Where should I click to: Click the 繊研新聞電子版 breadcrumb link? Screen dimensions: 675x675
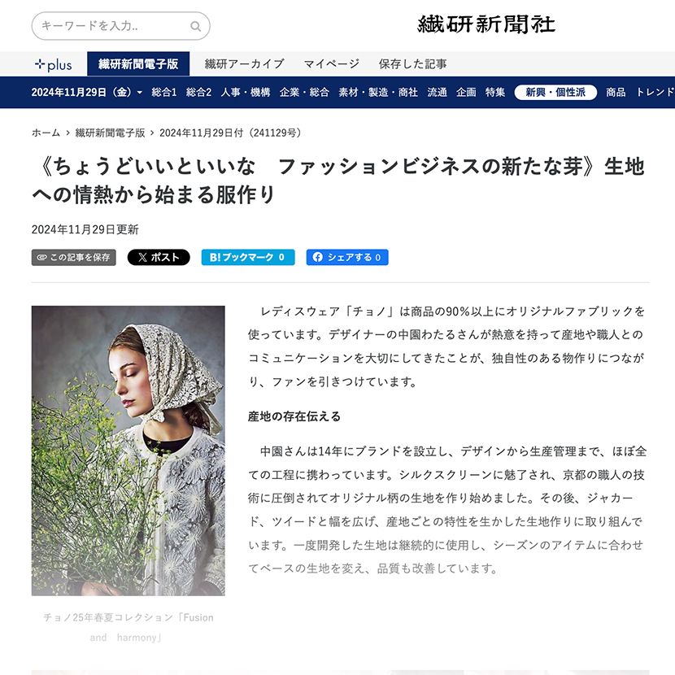pyautogui.click(x=111, y=133)
